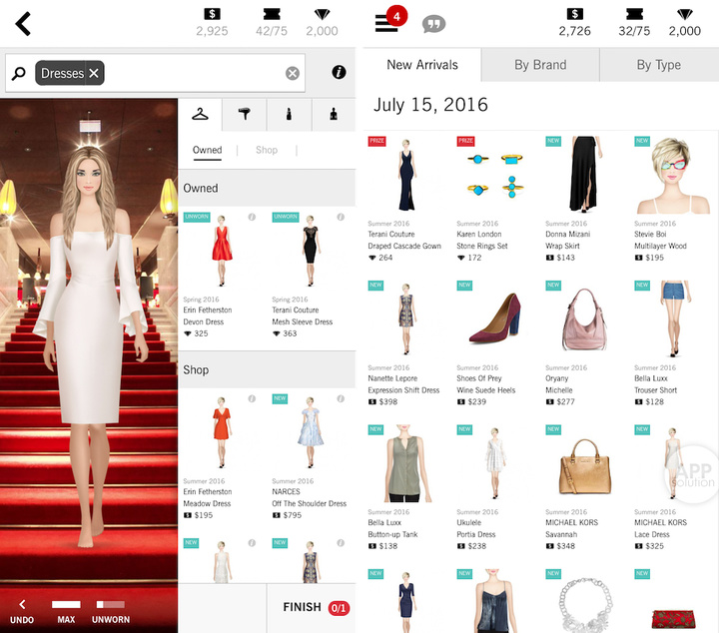This screenshot has width=719, height=633.
Task: Open info for the Devon Dress
Action: tap(252, 217)
